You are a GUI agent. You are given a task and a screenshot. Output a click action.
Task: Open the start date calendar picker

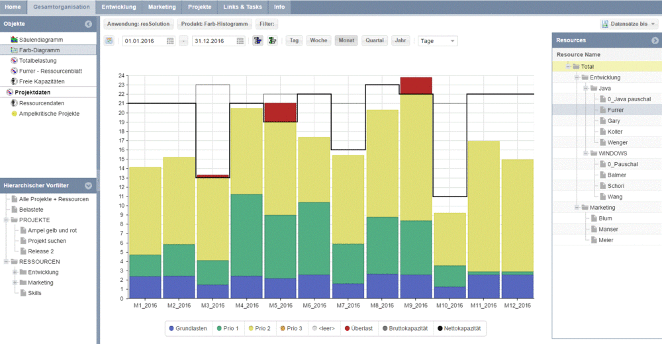pos(170,41)
